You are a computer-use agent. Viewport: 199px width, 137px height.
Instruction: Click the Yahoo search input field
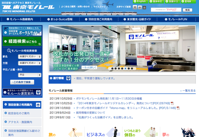[x=166, y=10]
